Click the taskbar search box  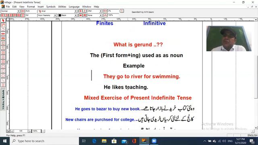[x=44, y=141]
